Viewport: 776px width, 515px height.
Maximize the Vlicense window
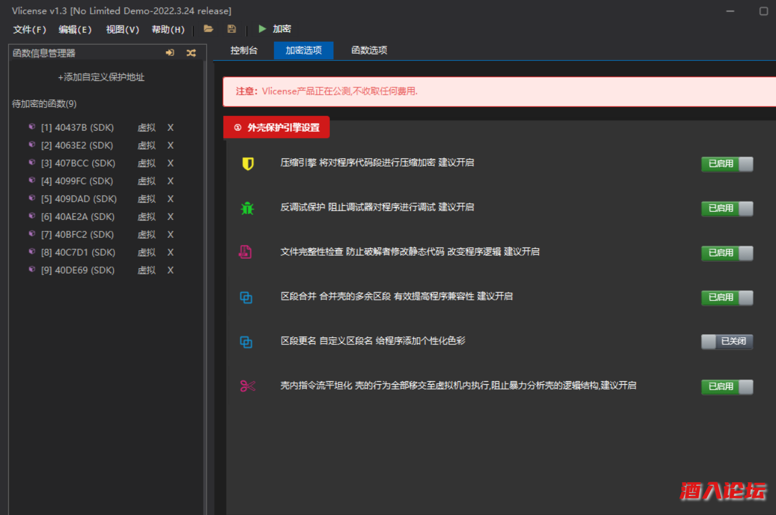coord(763,11)
